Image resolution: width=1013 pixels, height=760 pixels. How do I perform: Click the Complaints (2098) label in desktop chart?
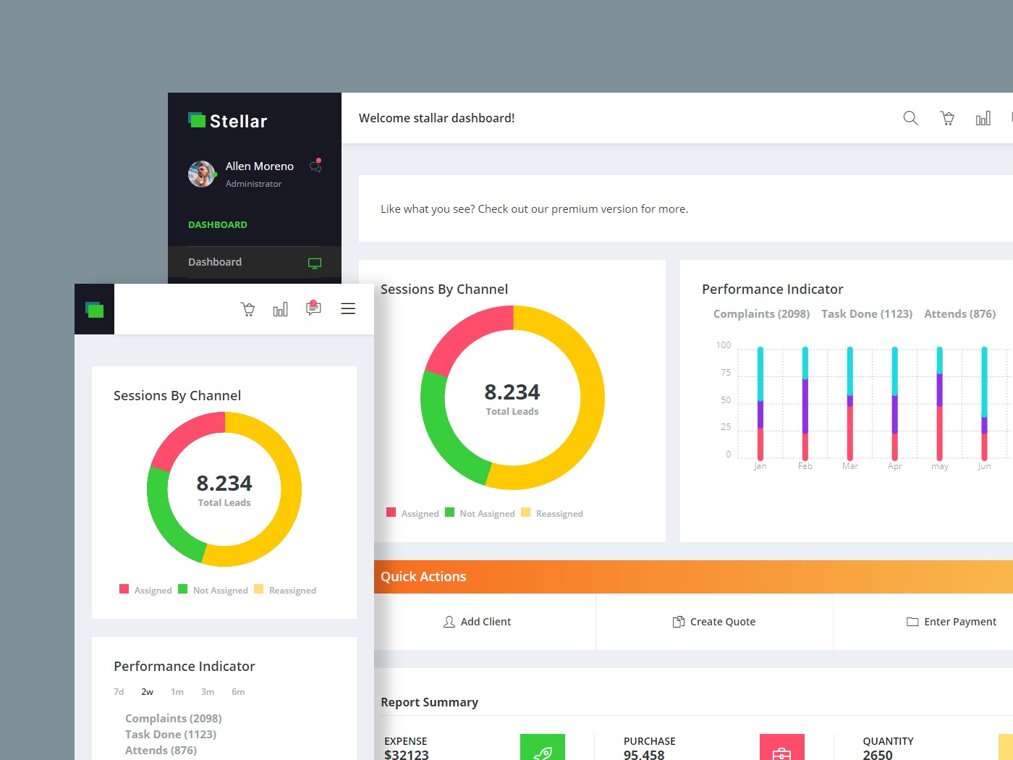point(761,314)
